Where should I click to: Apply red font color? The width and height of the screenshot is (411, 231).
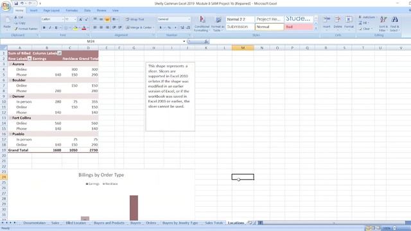point(84,28)
